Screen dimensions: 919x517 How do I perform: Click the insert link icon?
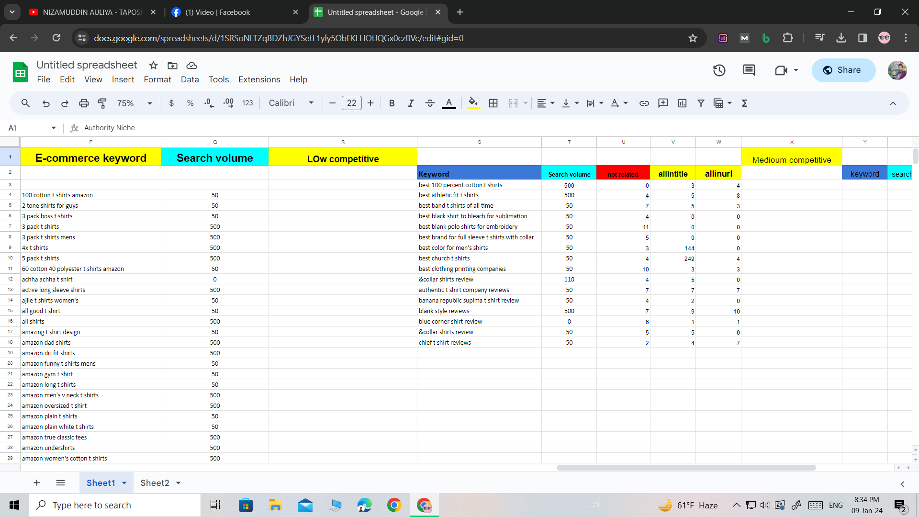pyautogui.click(x=644, y=103)
